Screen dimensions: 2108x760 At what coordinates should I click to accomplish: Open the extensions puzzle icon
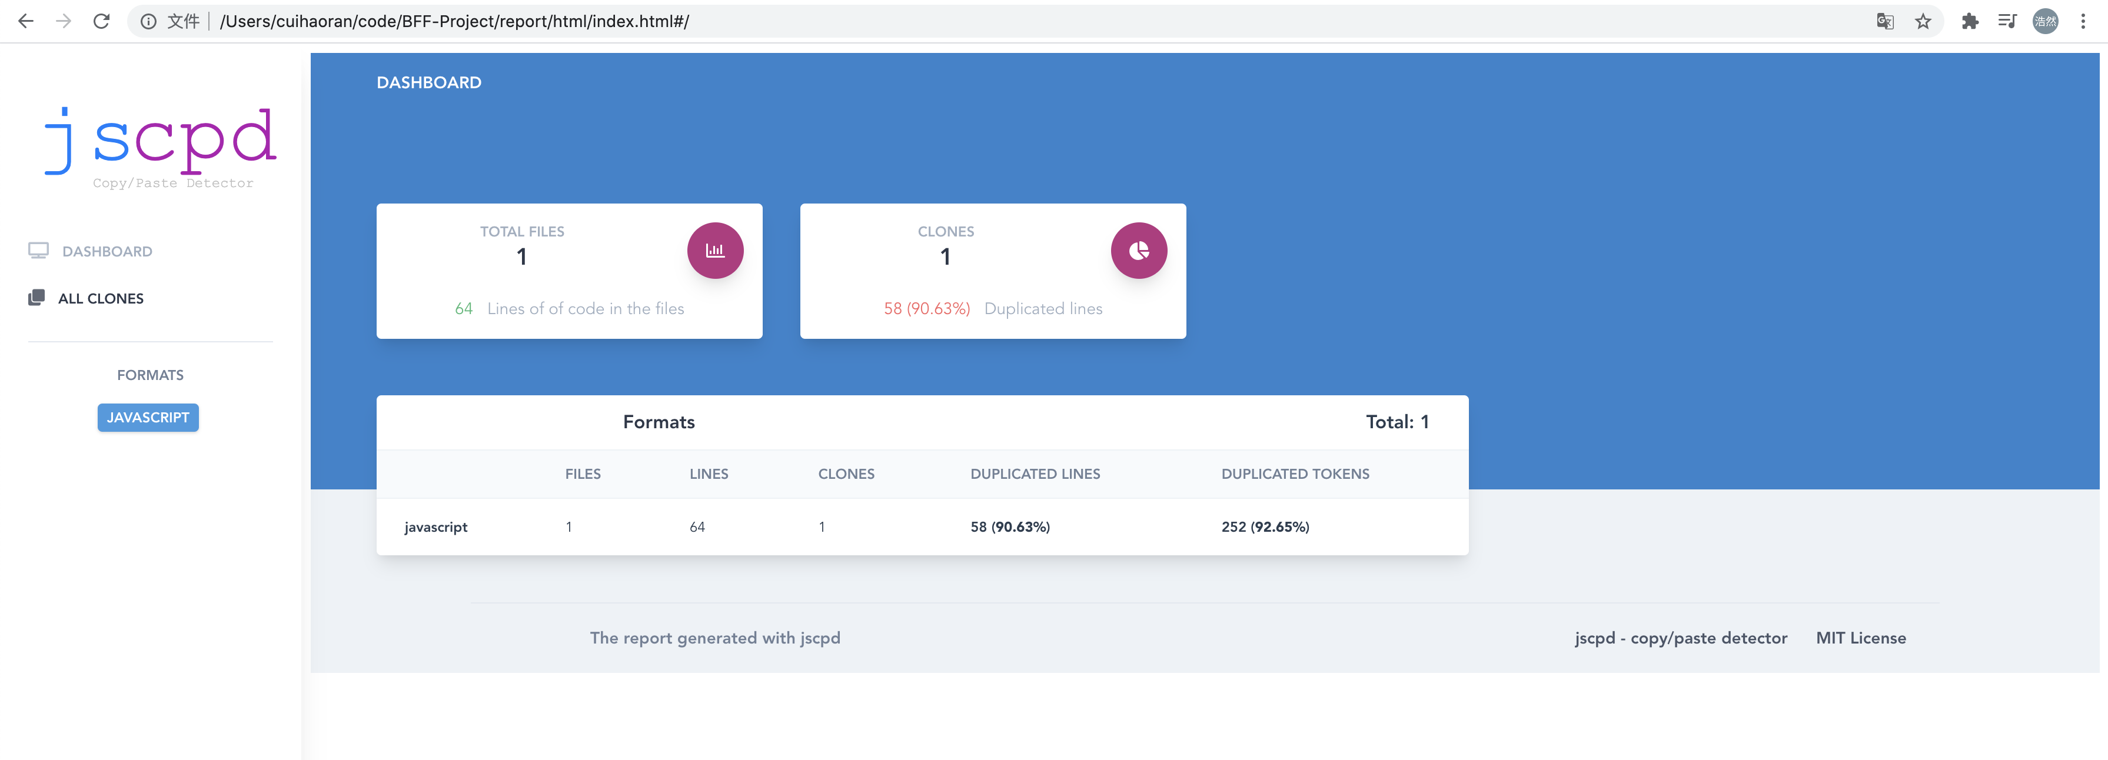[x=1970, y=21]
